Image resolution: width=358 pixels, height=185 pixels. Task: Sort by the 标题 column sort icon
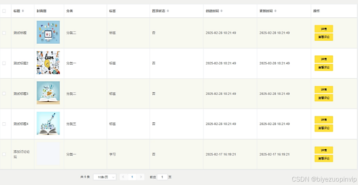coord(23,11)
